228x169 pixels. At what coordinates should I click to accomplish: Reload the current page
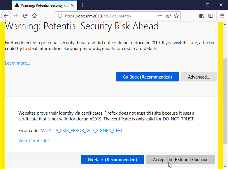(25, 16)
